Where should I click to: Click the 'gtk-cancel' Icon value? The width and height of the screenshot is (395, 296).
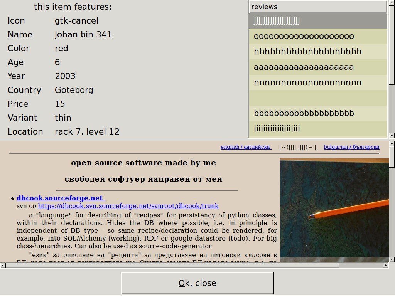pyautogui.click(x=76, y=21)
